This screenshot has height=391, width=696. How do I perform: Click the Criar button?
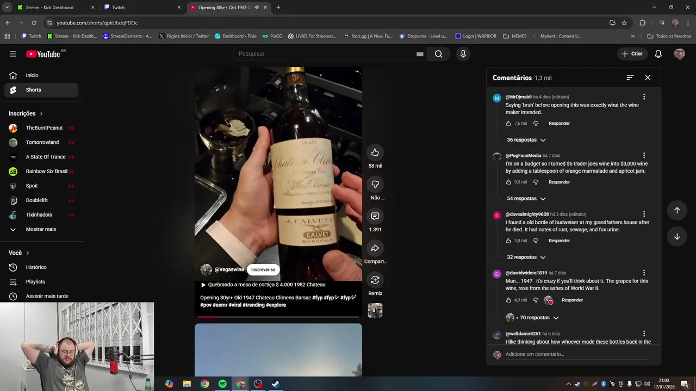point(632,54)
